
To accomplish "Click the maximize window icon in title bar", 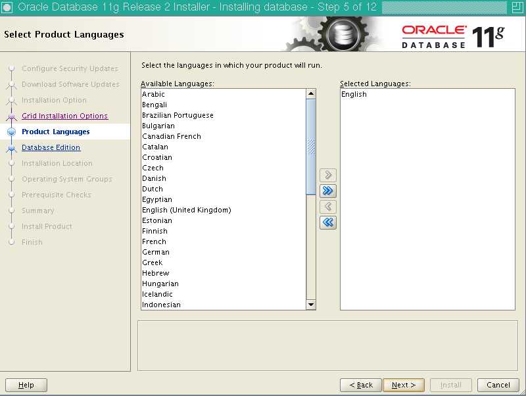I will [x=517, y=7].
